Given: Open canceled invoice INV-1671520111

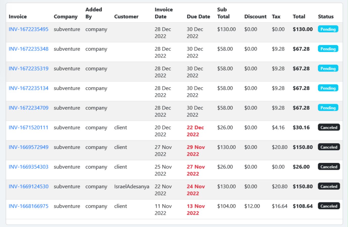Looking at the screenshot, I should [28, 128].
